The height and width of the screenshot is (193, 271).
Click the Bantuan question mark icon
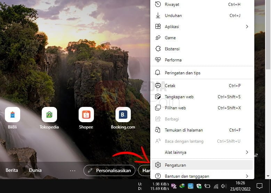tap(158, 176)
